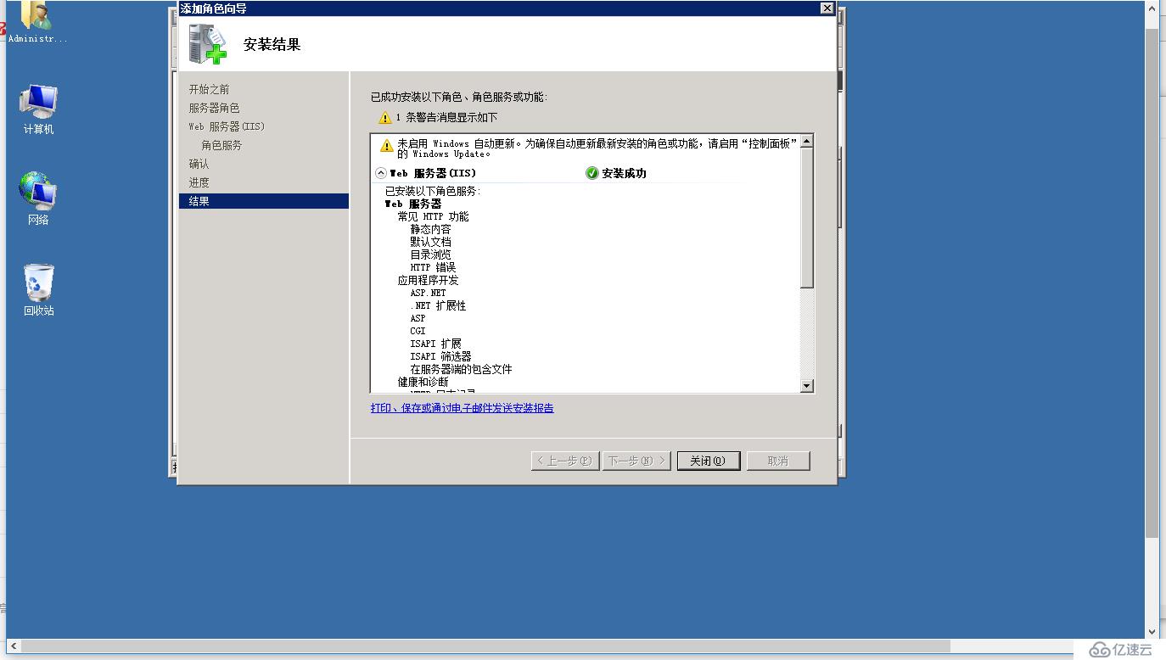
Task: Click the 目录浏览 list entry
Action: [431, 254]
